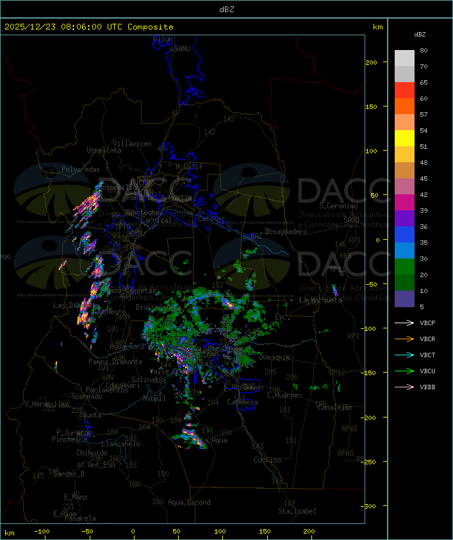Click the Cochico place label

[267, 460]
